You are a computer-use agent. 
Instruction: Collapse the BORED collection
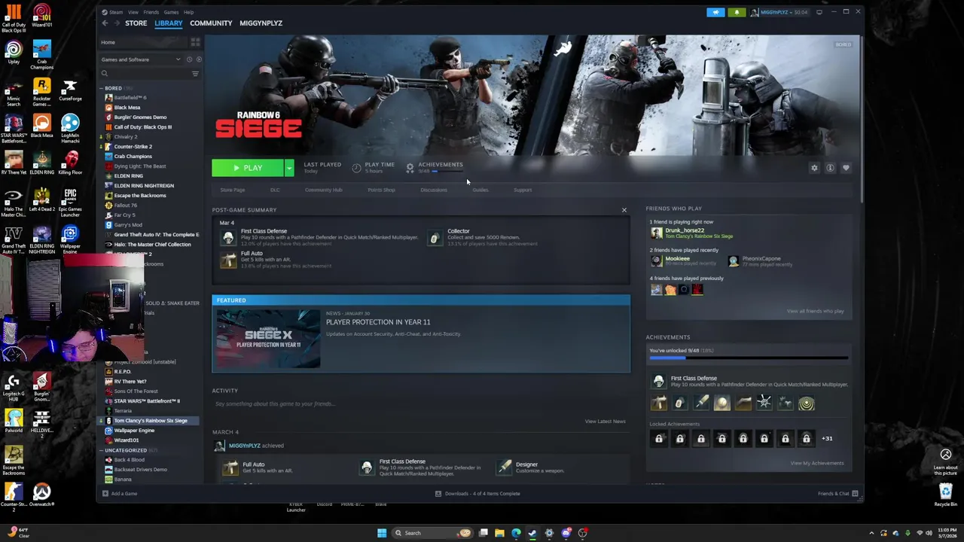click(102, 88)
